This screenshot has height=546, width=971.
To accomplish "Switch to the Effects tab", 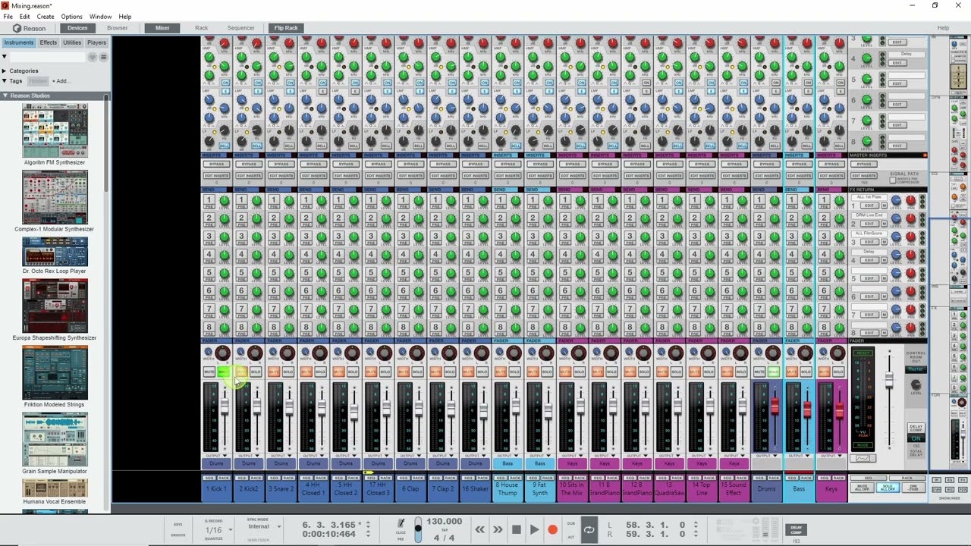I will click(x=49, y=42).
